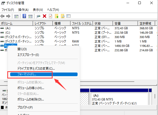
Task: Choose 開く(O) from the context menu
Action: click(x=22, y=49)
